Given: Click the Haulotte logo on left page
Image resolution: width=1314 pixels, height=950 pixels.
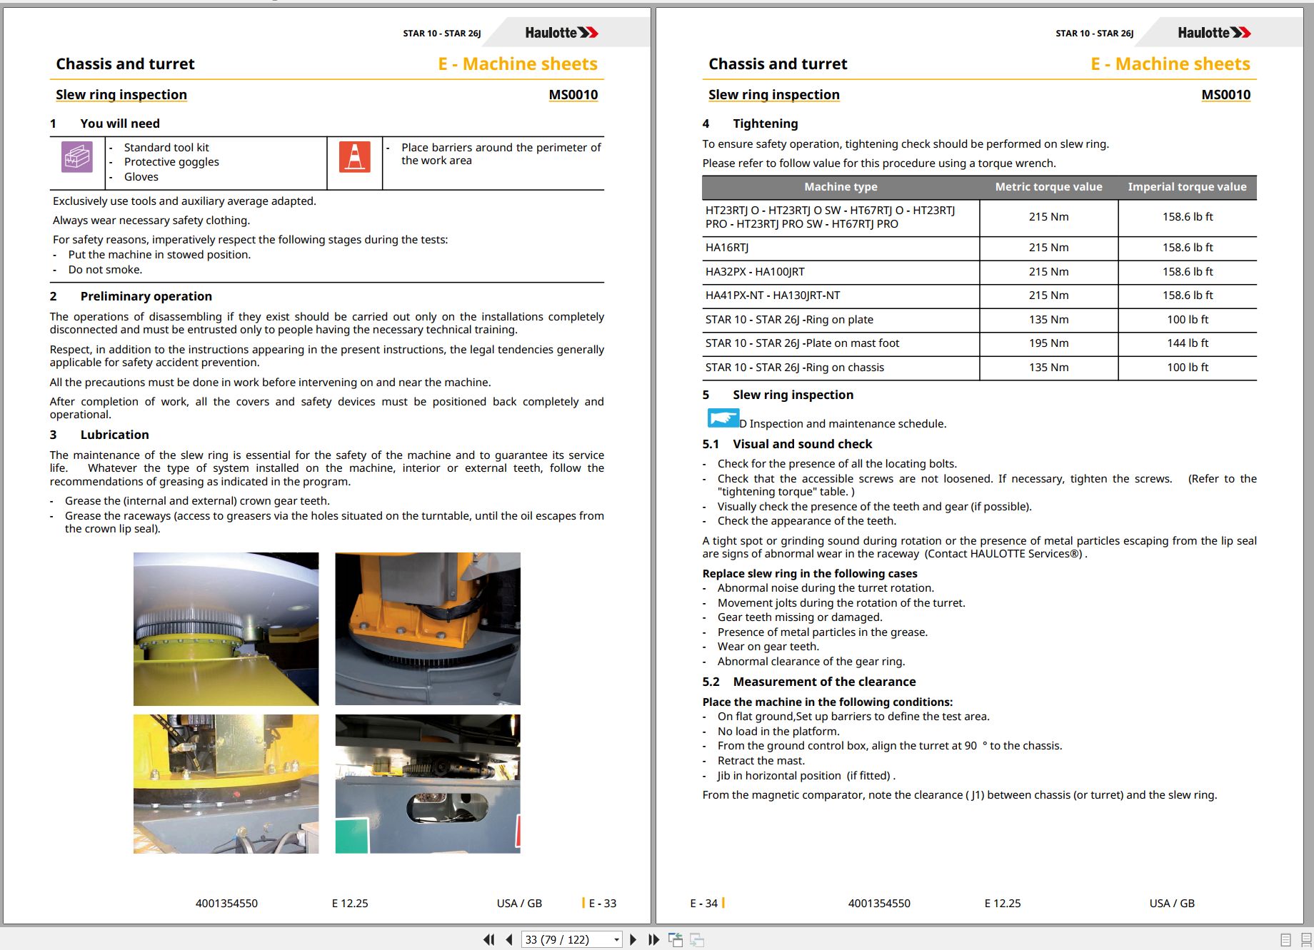Looking at the screenshot, I should click(x=561, y=33).
